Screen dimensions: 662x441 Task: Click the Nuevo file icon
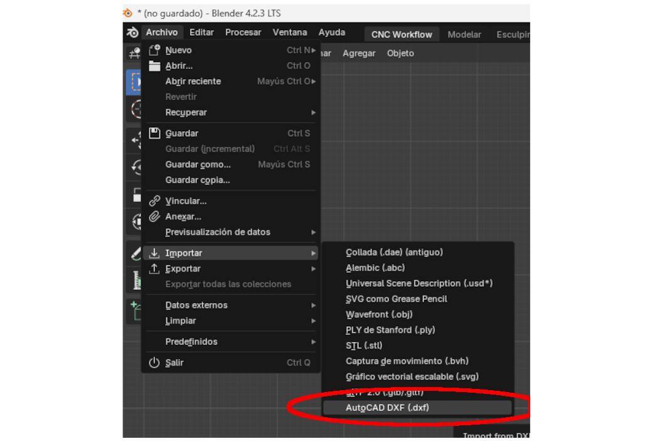[154, 50]
